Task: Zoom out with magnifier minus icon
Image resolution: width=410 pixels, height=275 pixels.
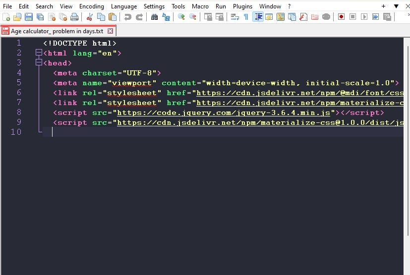Action: tap(192, 17)
